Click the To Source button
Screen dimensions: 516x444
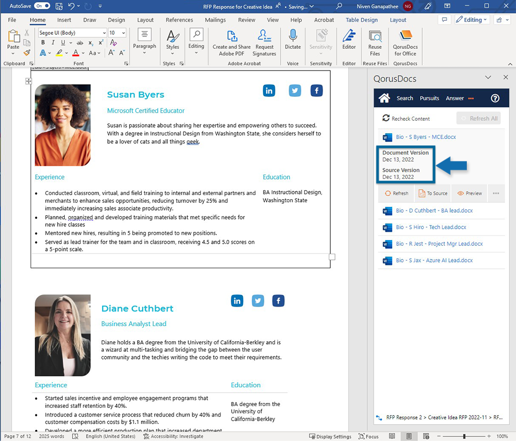tap(433, 193)
